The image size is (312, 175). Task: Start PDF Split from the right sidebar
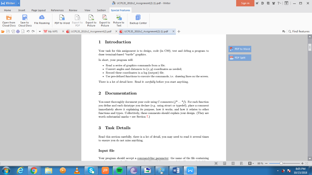click(239, 57)
